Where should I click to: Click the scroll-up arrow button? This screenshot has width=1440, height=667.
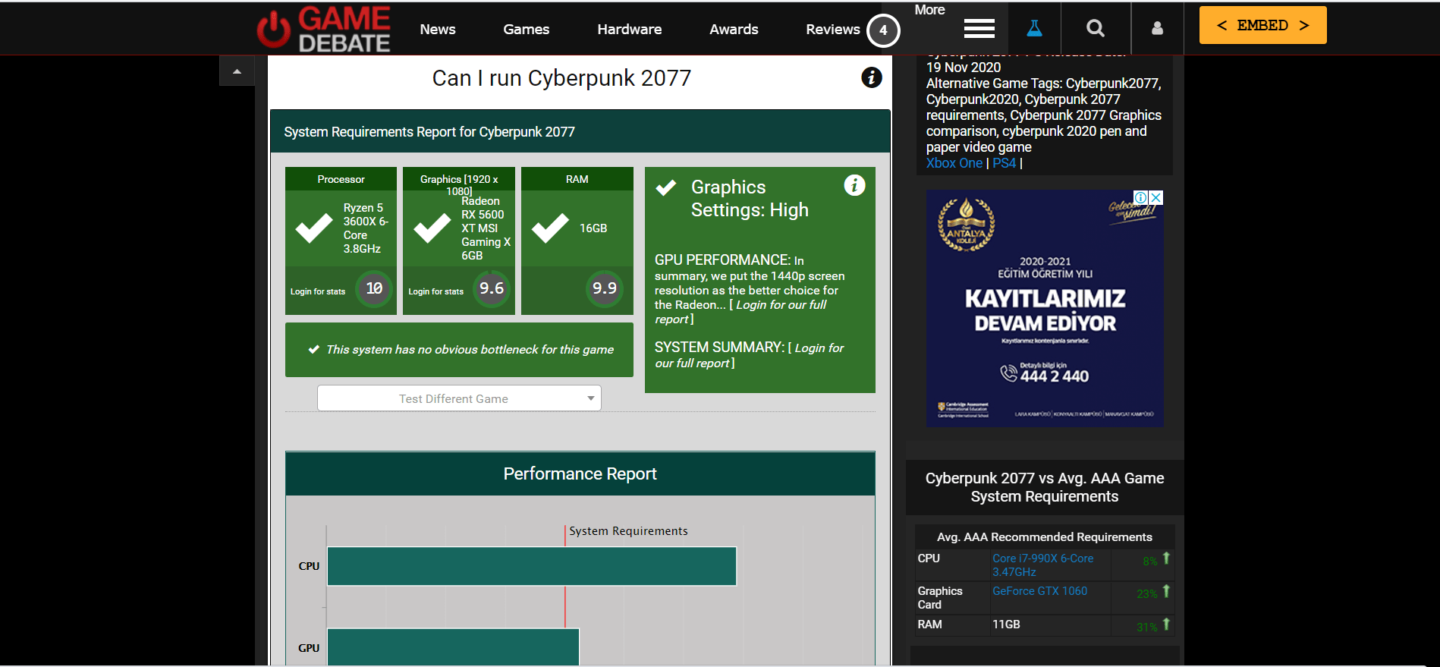click(237, 71)
